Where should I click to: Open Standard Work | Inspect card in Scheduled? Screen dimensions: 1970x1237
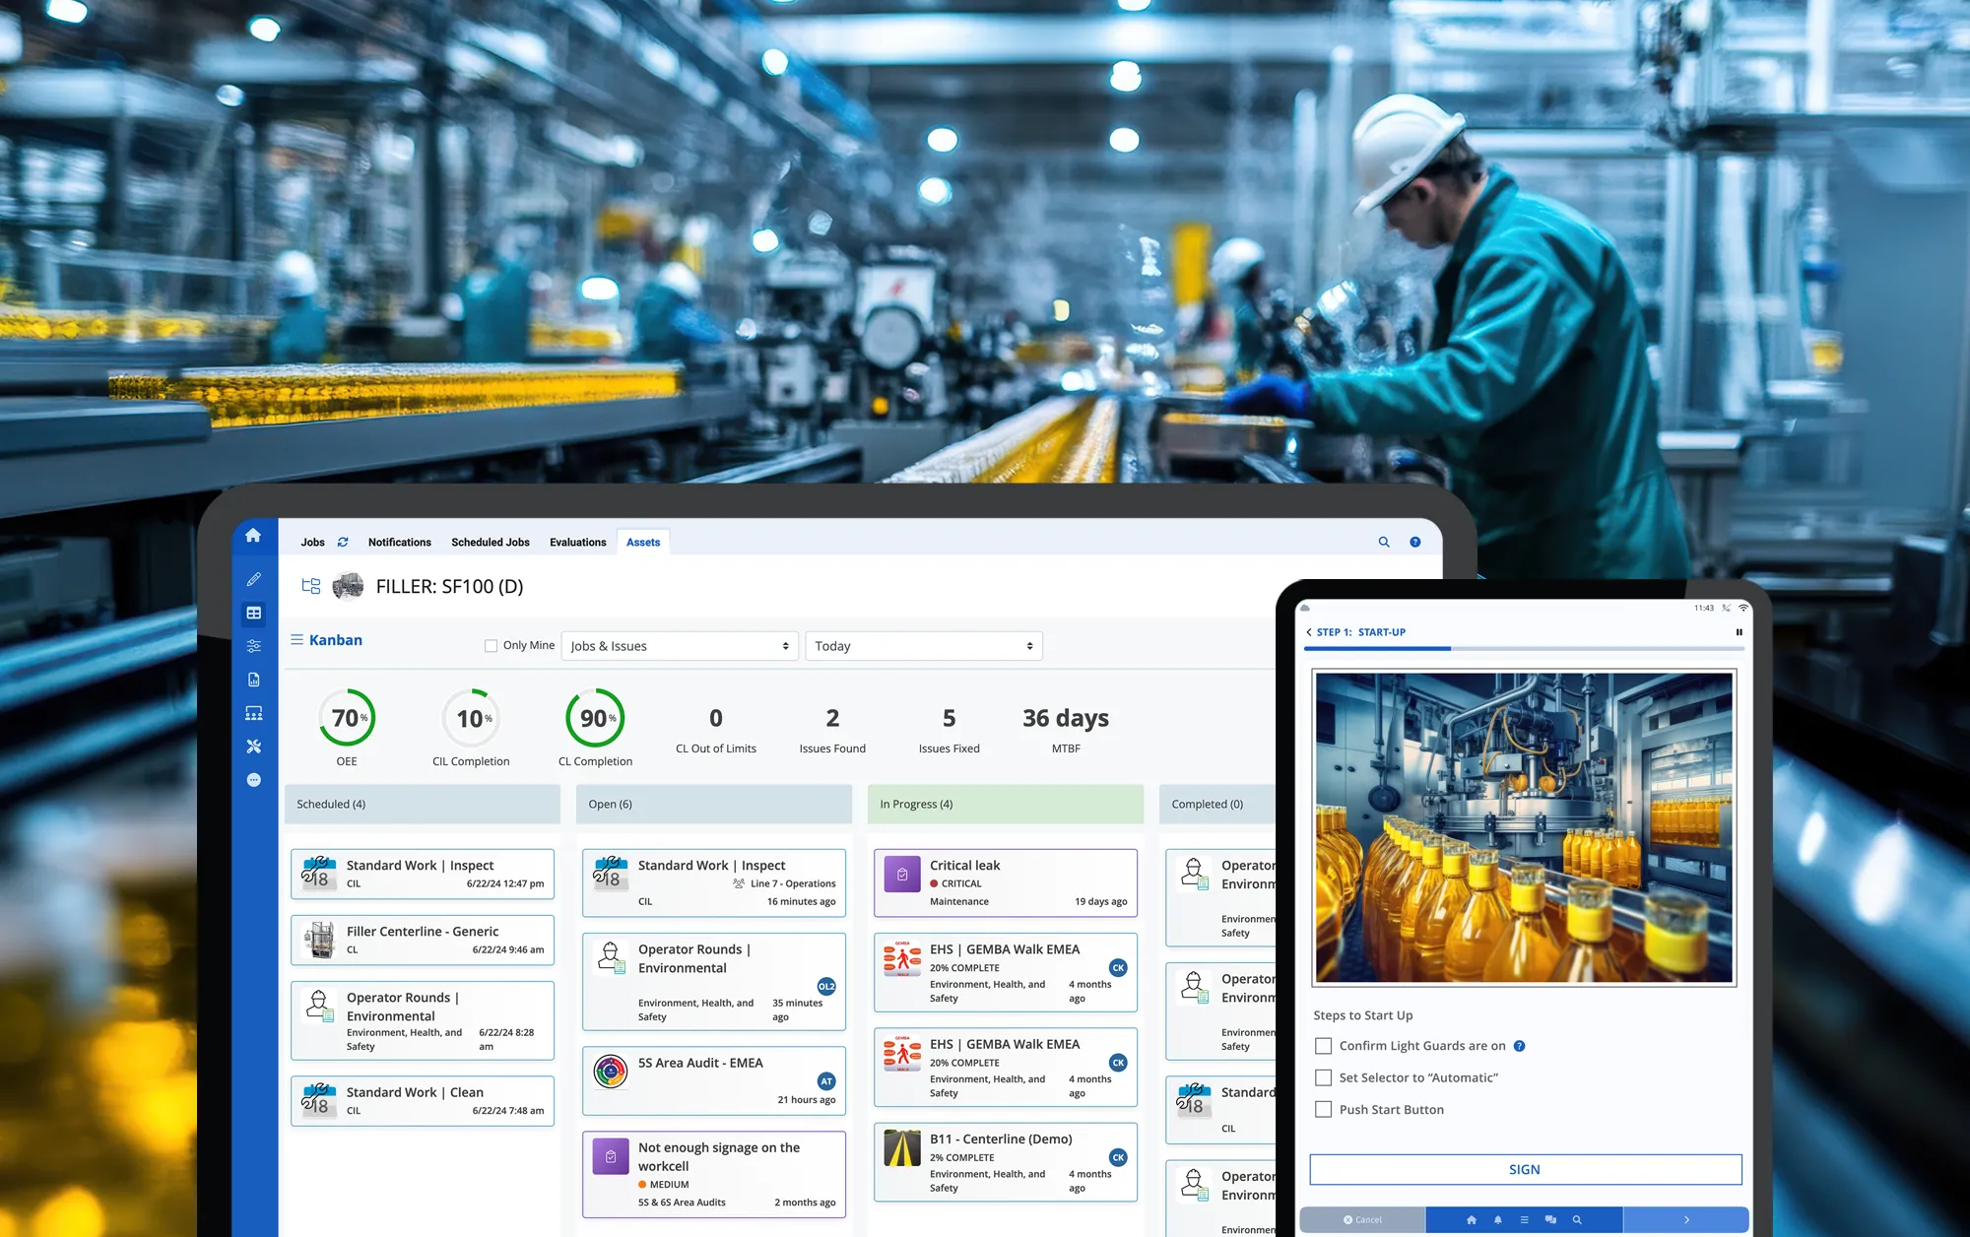pos(423,875)
